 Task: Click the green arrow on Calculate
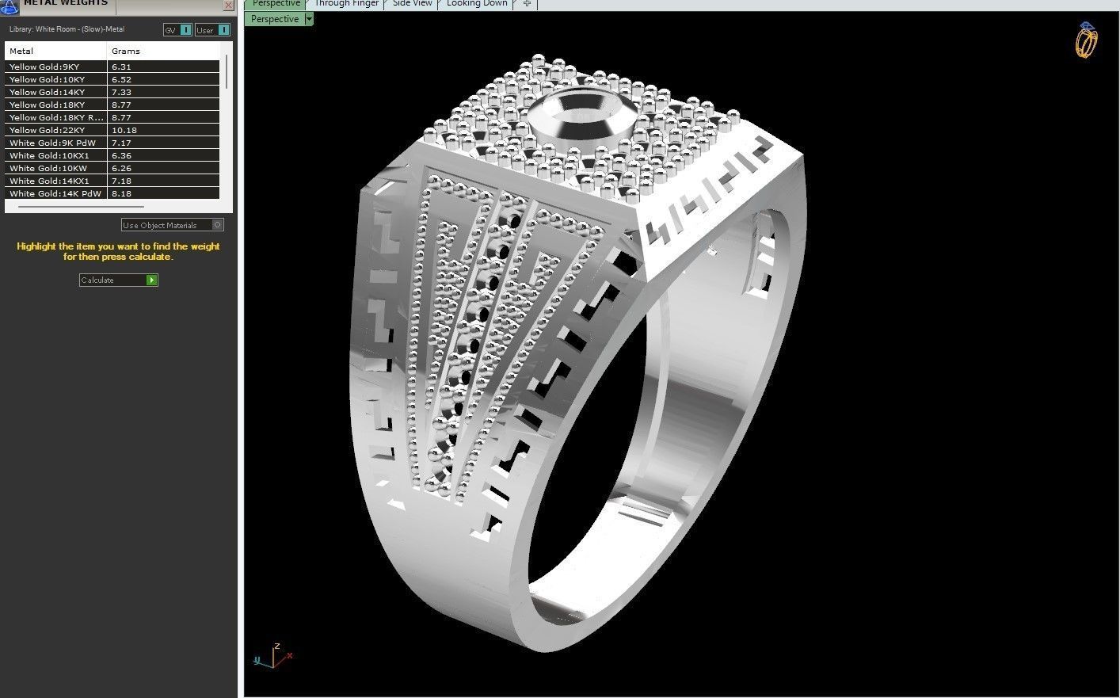point(152,280)
